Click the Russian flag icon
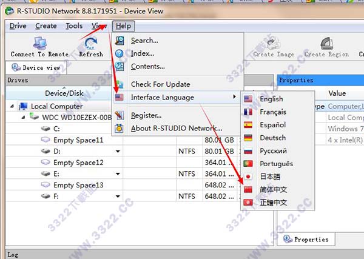The height and width of the screenshot is (259, 364). (248, 151)
